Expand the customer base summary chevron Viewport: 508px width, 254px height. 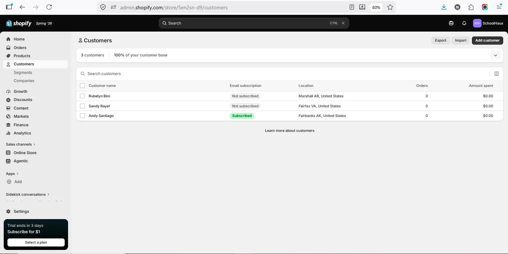click(x=495, y=55)
